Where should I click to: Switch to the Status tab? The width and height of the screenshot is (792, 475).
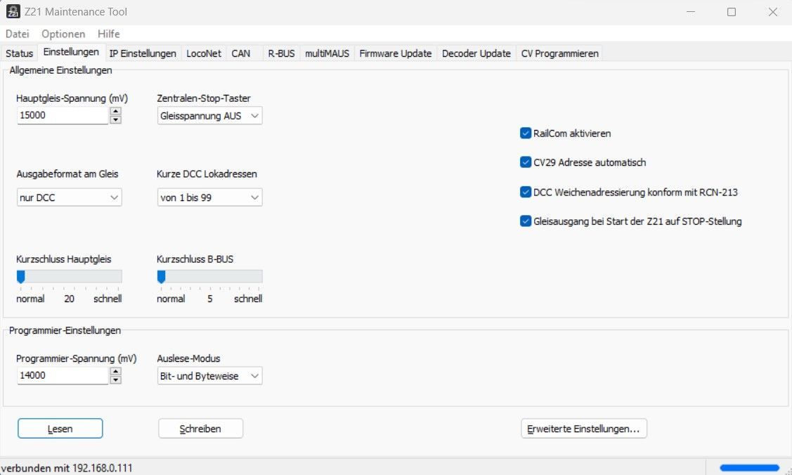tap(19, 53)
